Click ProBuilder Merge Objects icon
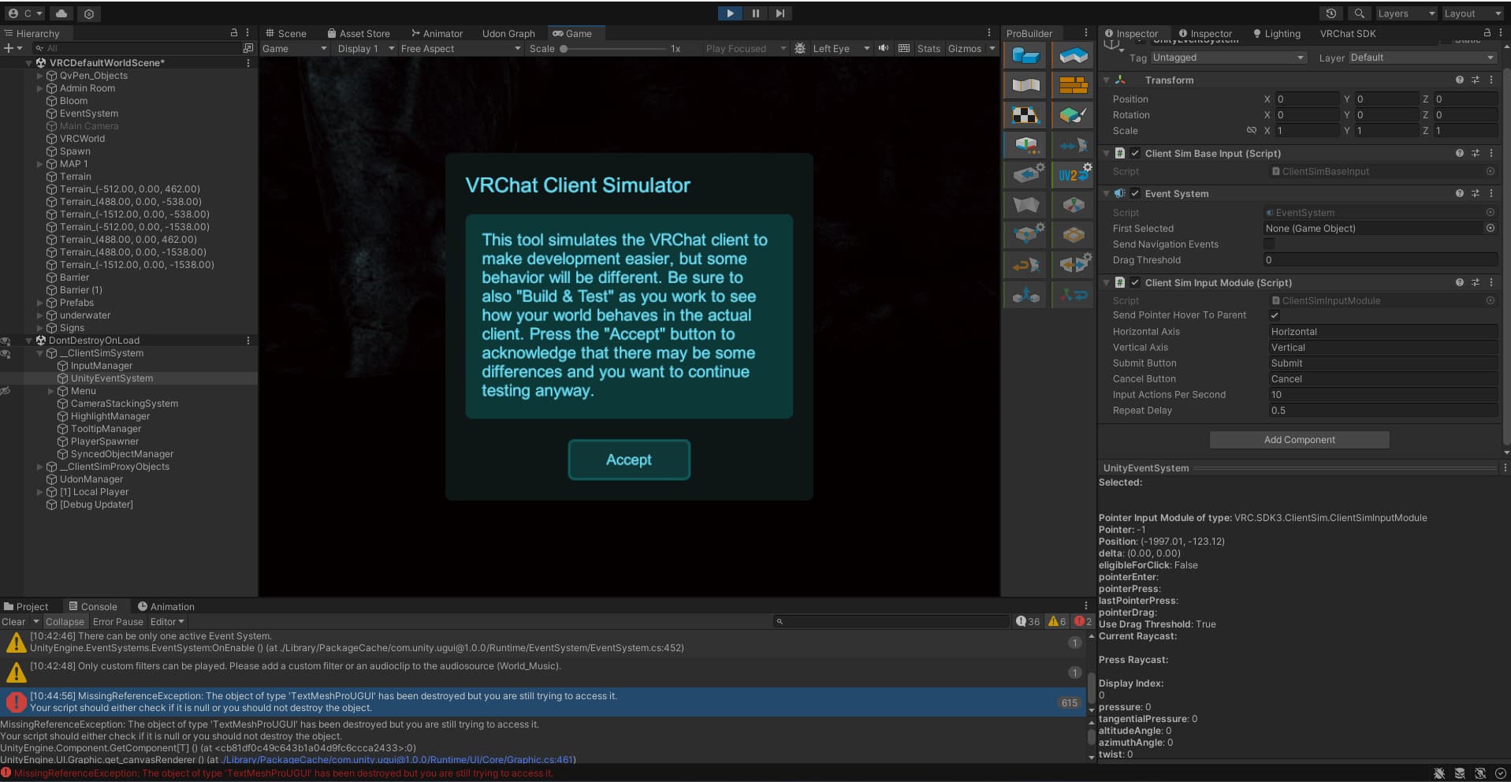The image size is (1511, 782). (x=1025, y=295)
